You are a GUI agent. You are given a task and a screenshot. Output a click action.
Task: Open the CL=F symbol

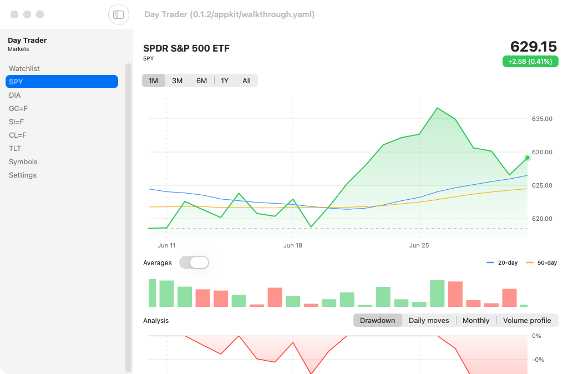pos(62,135)
